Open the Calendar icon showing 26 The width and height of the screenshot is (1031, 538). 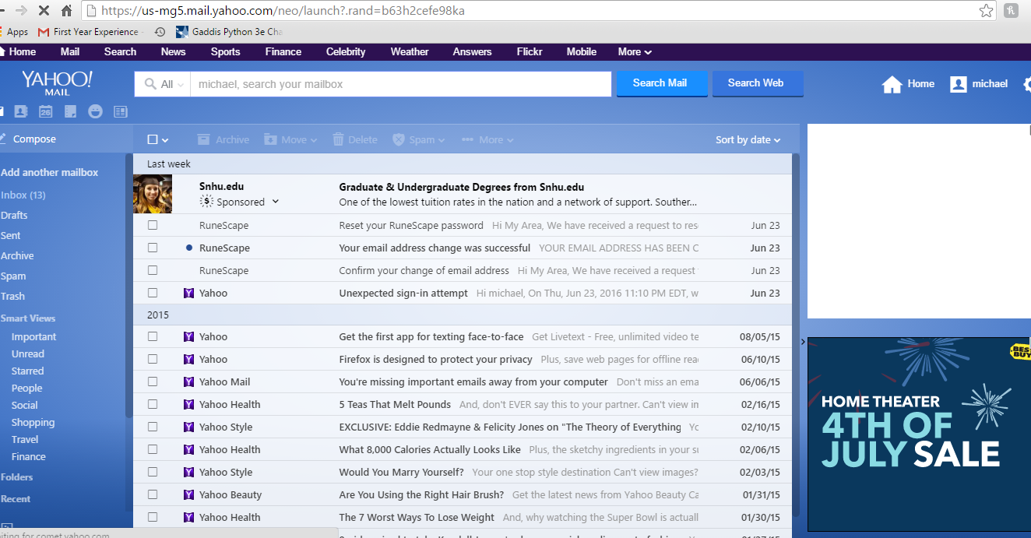tap(46, 111)
